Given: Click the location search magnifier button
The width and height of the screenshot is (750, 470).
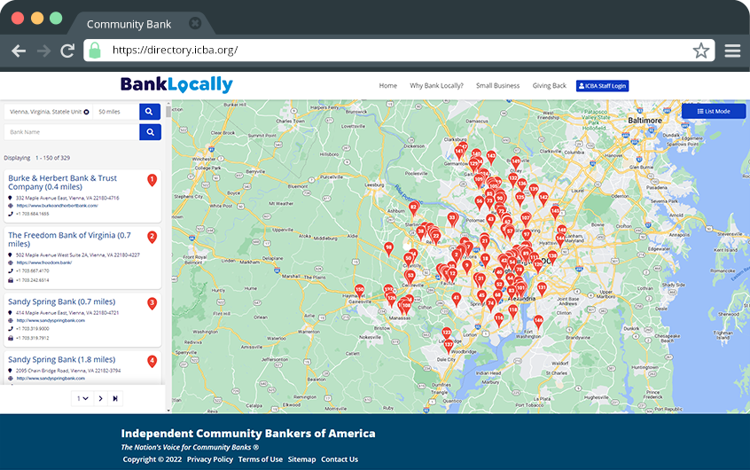Looking at the screenshot, I should point(149,112).
